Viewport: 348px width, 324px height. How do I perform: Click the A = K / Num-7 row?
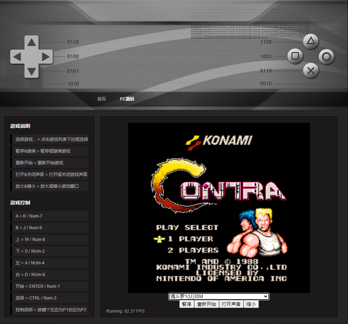click(50, 216)
